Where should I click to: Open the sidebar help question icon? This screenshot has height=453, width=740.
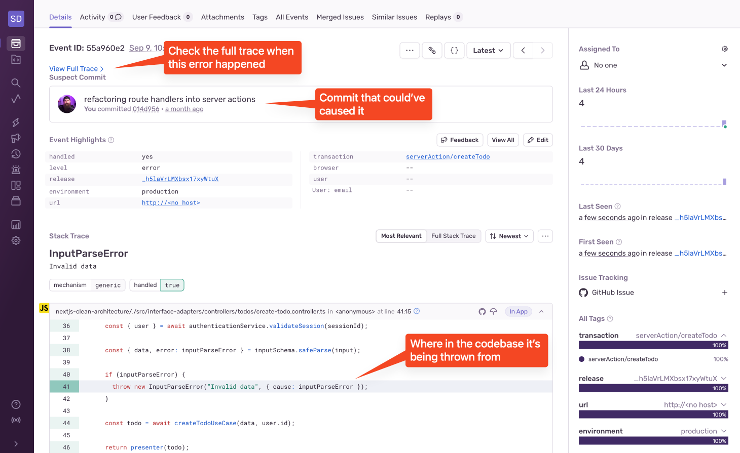coord(16,404)
